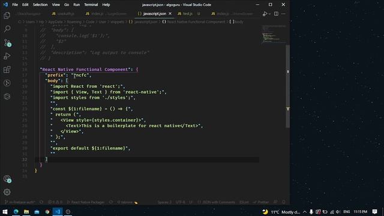Open the Edit menu
This screenshot has height=216, width=384.
tap(25, 5)
